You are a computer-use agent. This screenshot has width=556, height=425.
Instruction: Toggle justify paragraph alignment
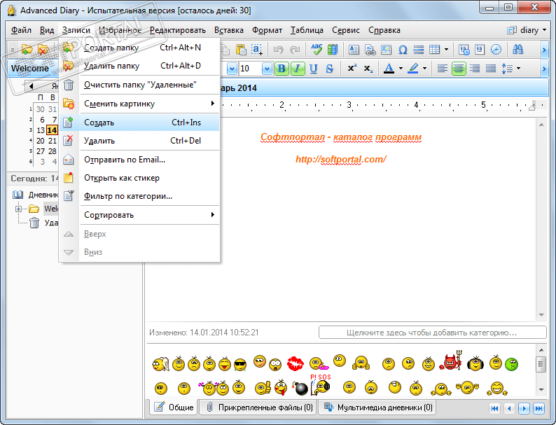tap(491, 69)
